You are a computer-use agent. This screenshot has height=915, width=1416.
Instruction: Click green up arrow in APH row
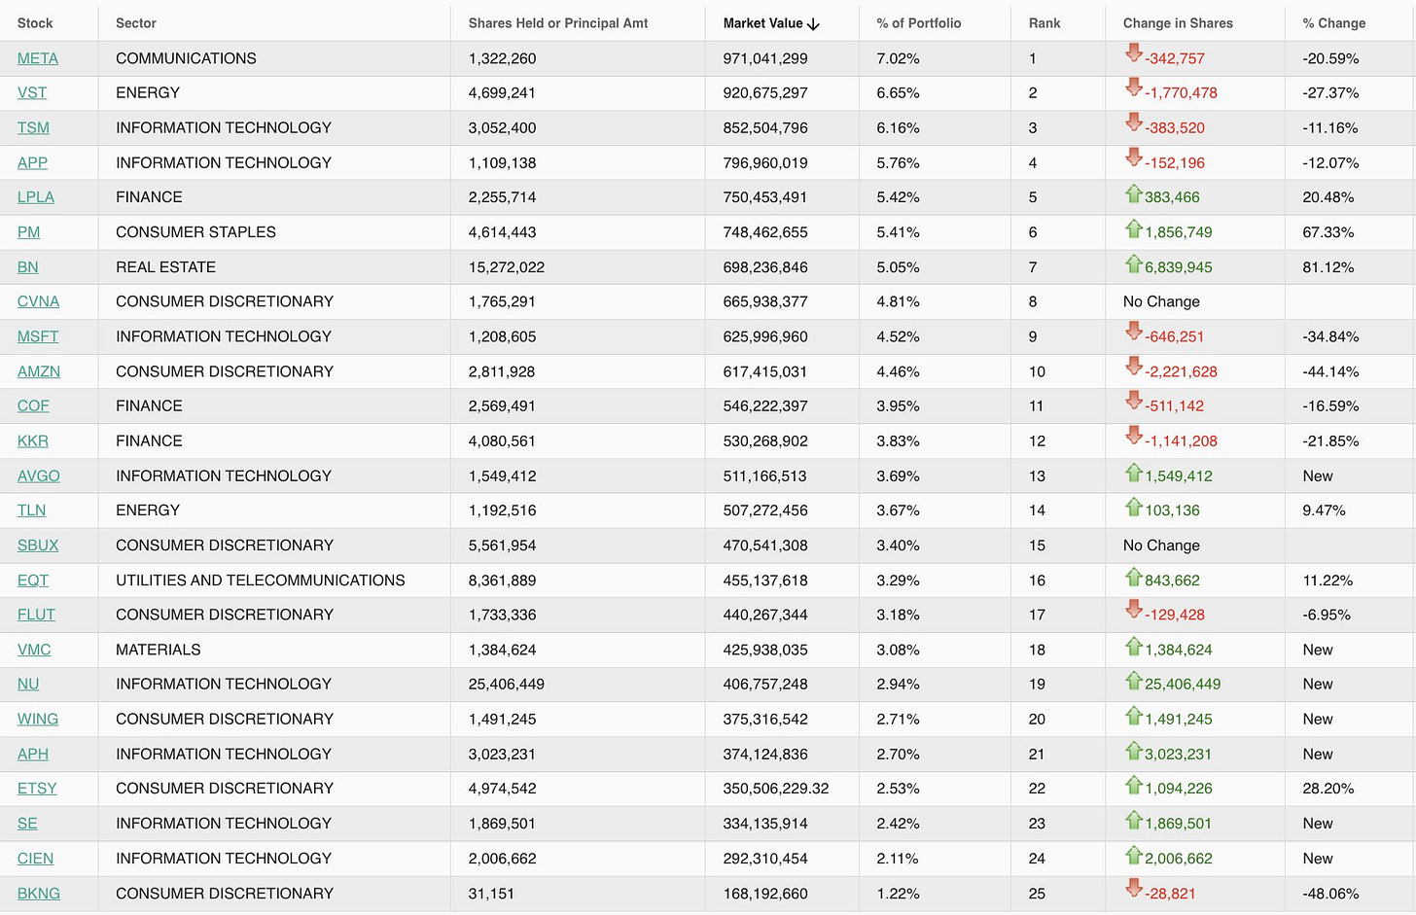coord(1133,751)
